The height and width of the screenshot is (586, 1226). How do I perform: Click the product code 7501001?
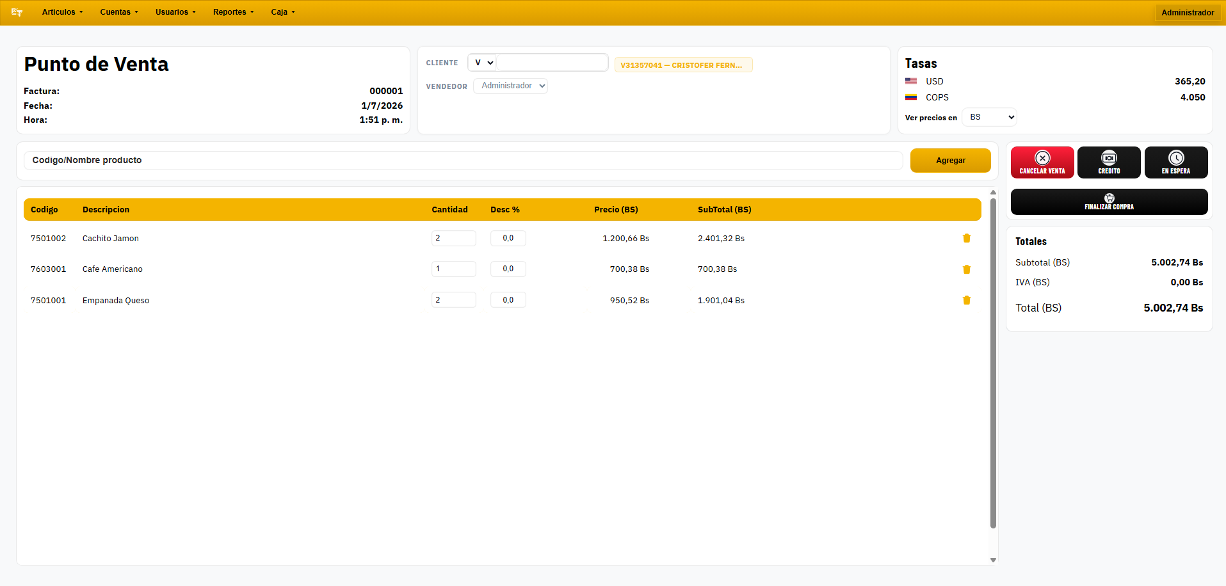[49, 301]
